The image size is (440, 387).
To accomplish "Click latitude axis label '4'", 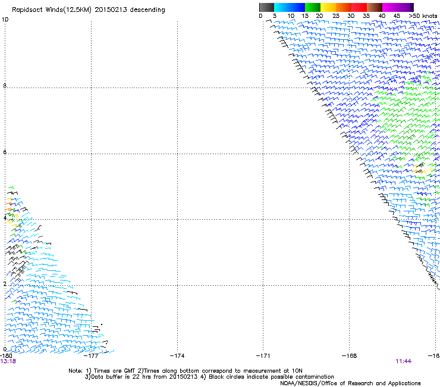I will pos(5,218).
